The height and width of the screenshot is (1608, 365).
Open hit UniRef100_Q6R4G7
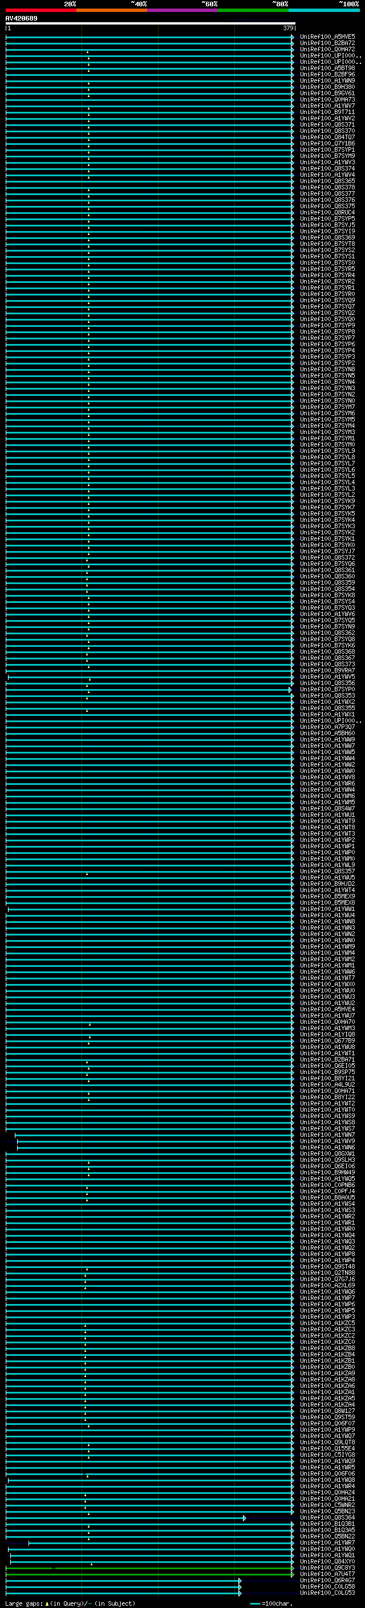pyautogui.click(x=327, y=1579)
